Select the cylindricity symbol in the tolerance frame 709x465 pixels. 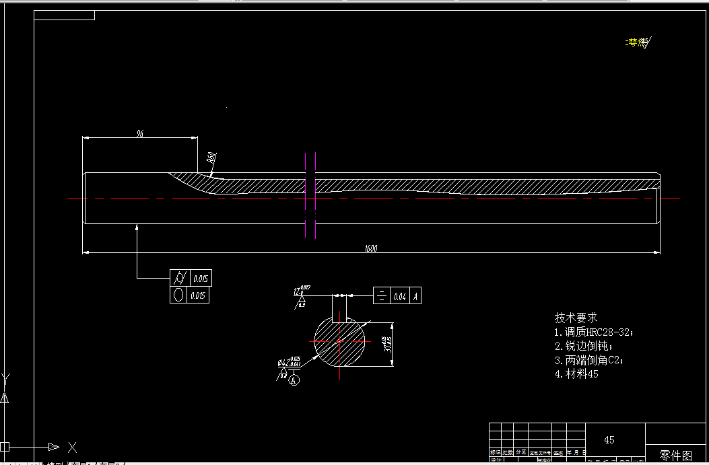coord(180,277)
